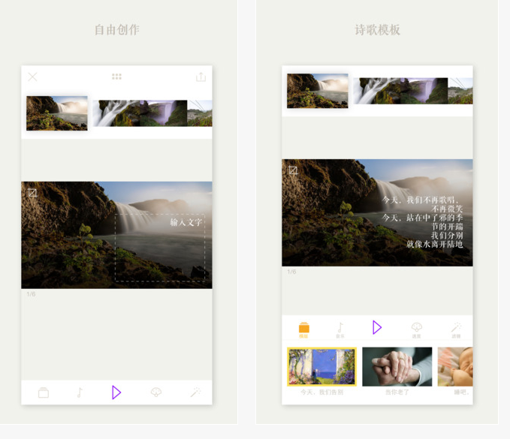Open the grid dots menu in the left header

coord(116,77)
